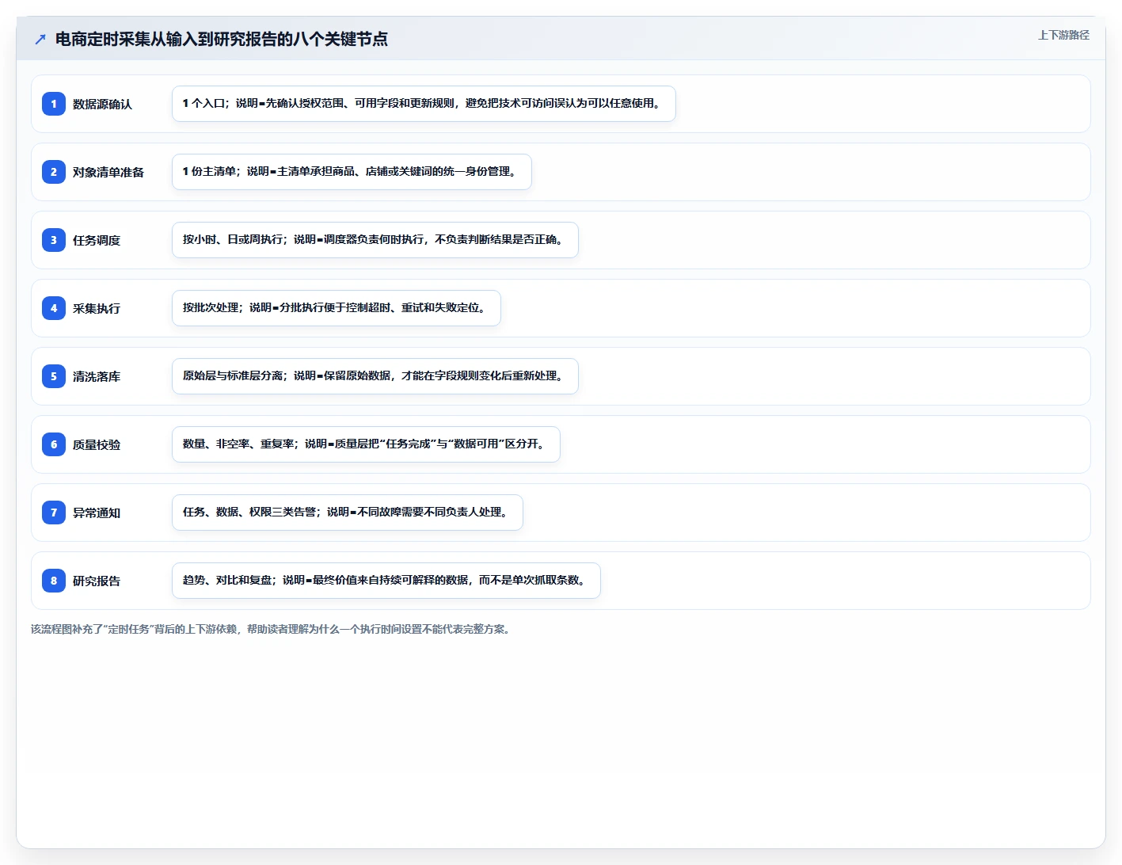1122x865 pixels.
Task: Select step badge 2 for 对象清单准备
Action: click(54, 172)
